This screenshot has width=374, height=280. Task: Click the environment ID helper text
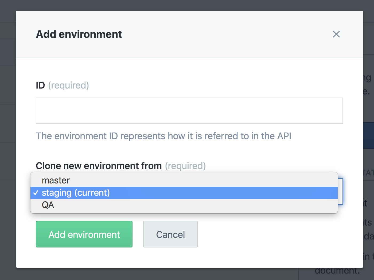(x=163, y=136)
